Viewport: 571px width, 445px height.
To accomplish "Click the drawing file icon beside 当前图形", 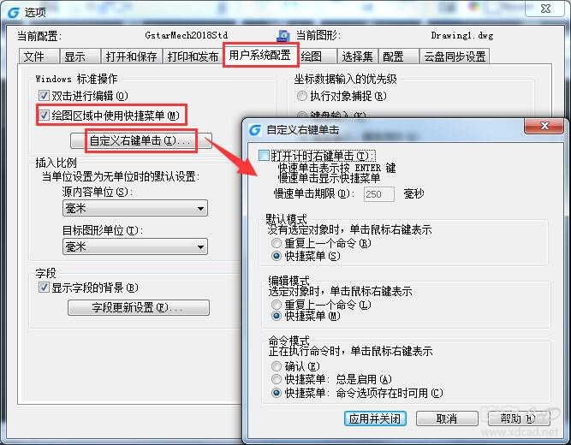I will tap(283, 36).
